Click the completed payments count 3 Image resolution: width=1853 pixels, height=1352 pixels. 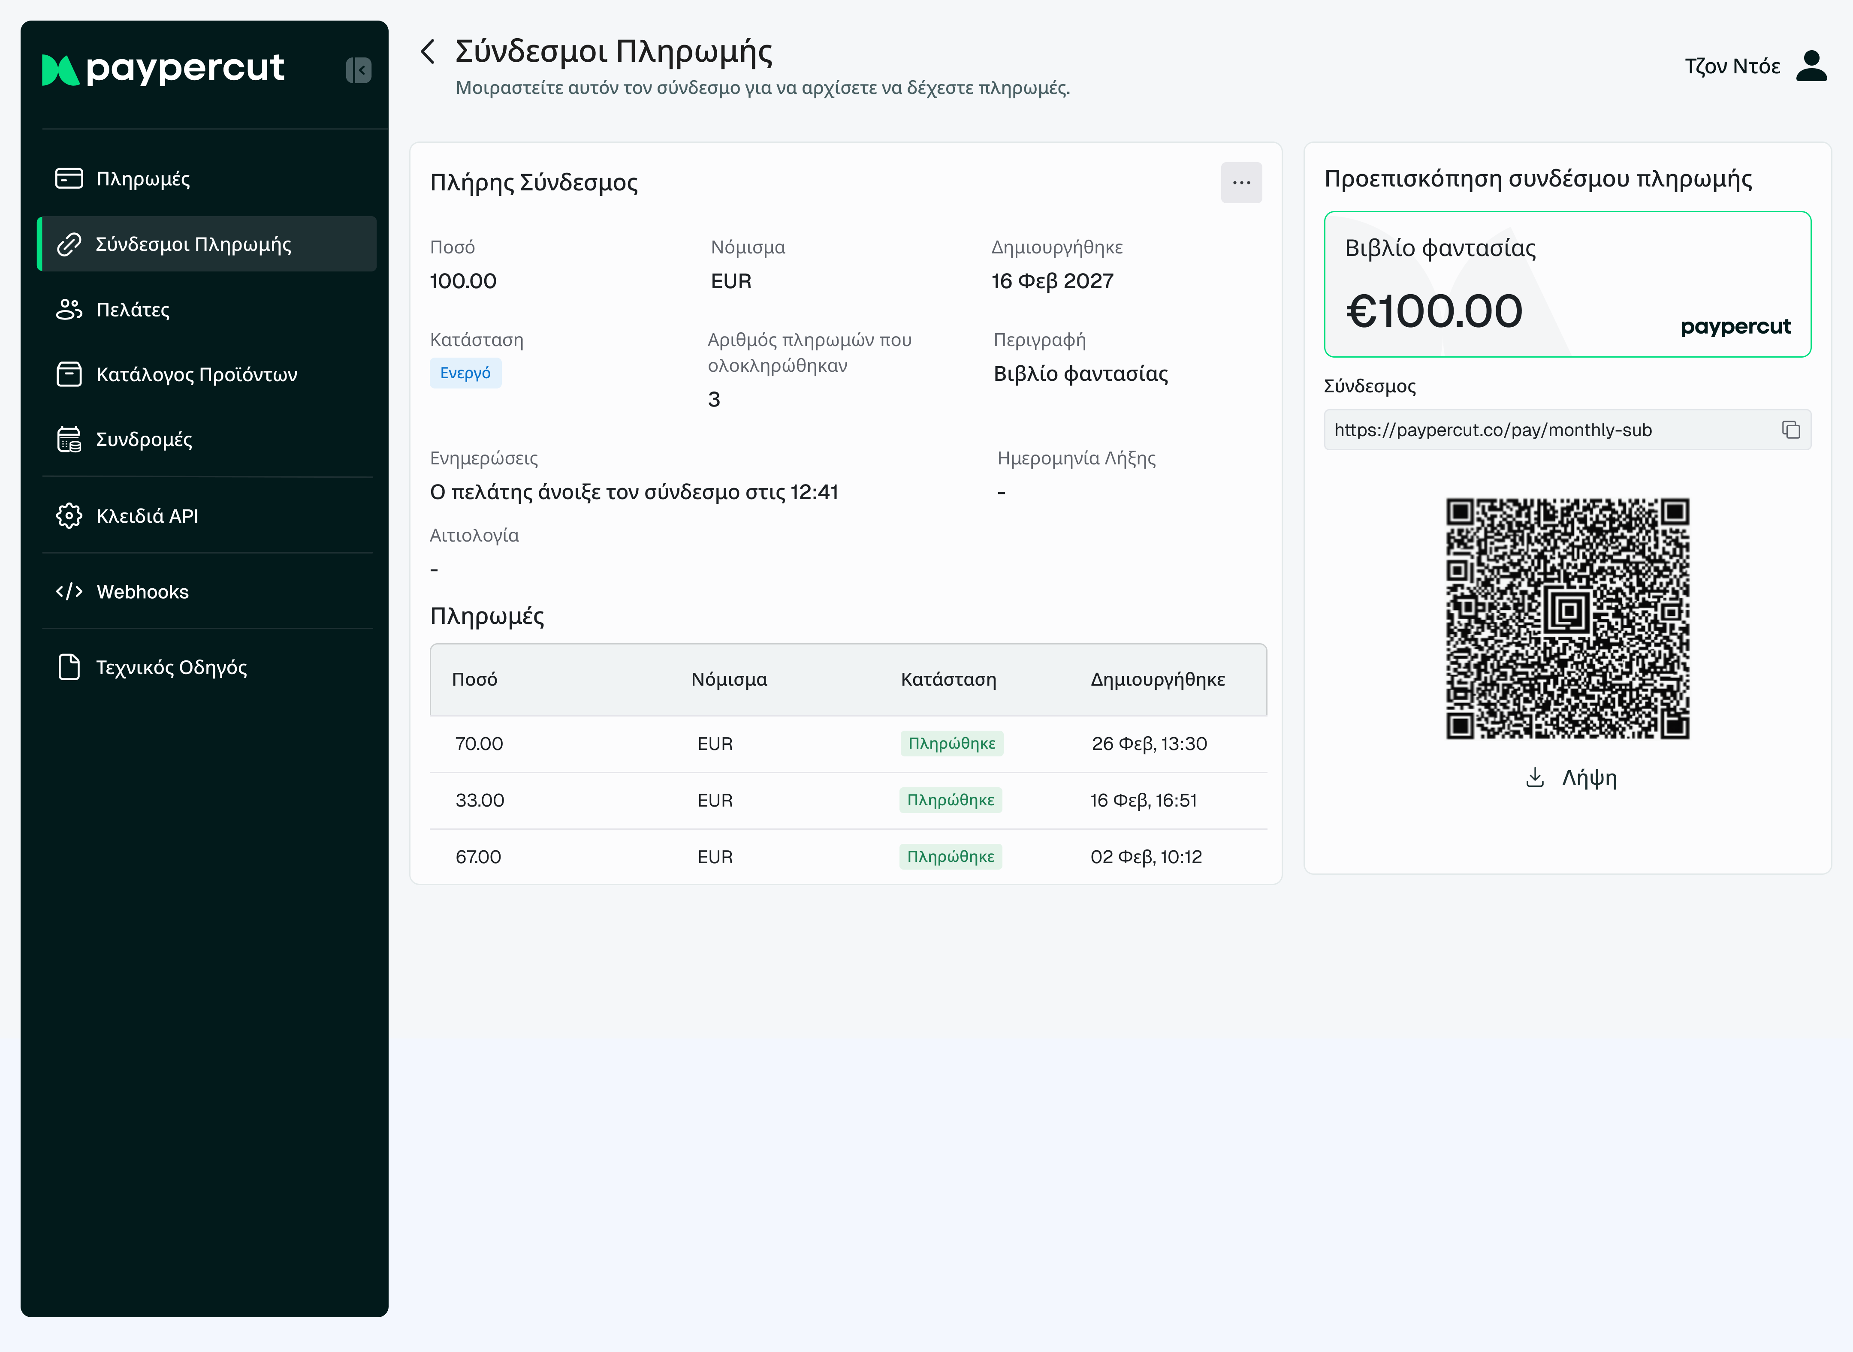(x=714, y=399)
